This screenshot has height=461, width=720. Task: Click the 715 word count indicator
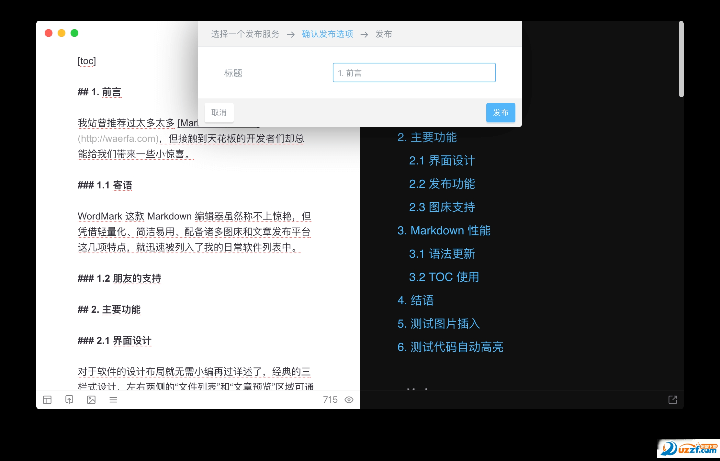pyautogui.click(x=330, y=400)
